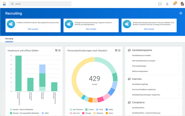Click the search magnifier icon
This screenshot has height=116, width=185.
[12, 4]
